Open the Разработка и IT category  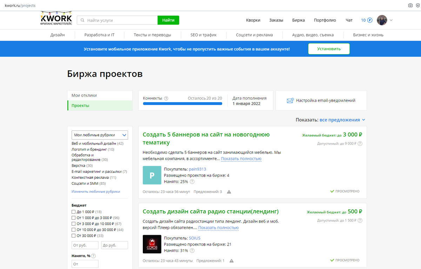tap(99, 35)
